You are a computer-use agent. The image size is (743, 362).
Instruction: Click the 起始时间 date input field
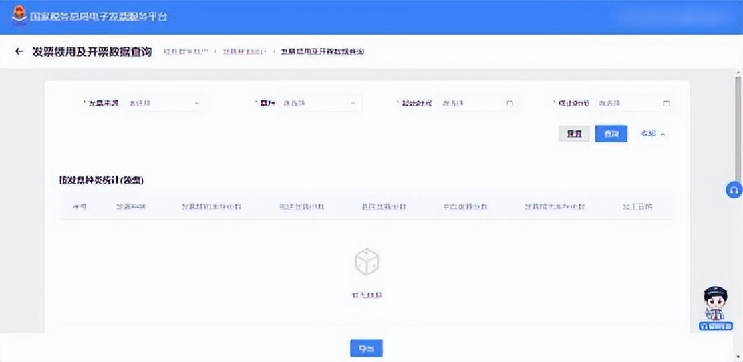(478, 103)
